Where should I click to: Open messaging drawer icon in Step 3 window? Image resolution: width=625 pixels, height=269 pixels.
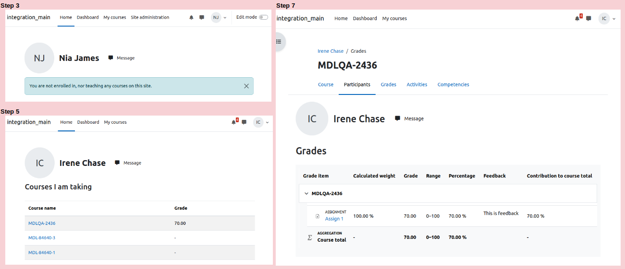202,17
